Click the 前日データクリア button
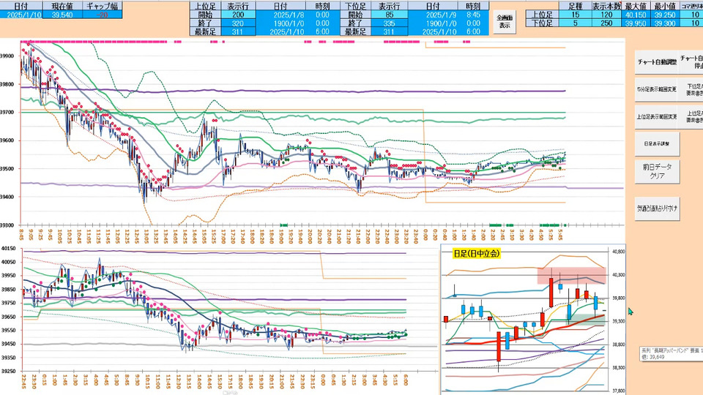 [x=657, y=171]
